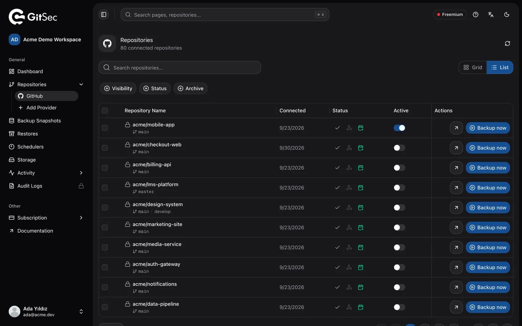Open the Ada Yıldız account menu

46,312
